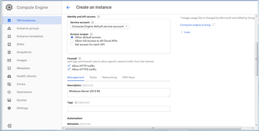
Task: Click the Instance templates sidebar icon
Action: pyautogui.click(x=9, y=36)
